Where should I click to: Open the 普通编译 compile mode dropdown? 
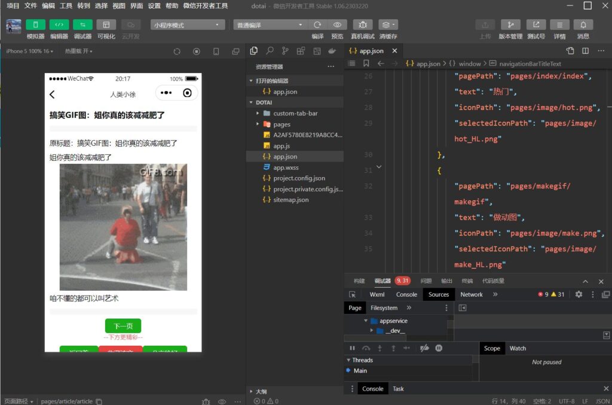click(x=270, y=25)
